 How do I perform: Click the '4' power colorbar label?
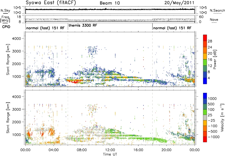209,78
